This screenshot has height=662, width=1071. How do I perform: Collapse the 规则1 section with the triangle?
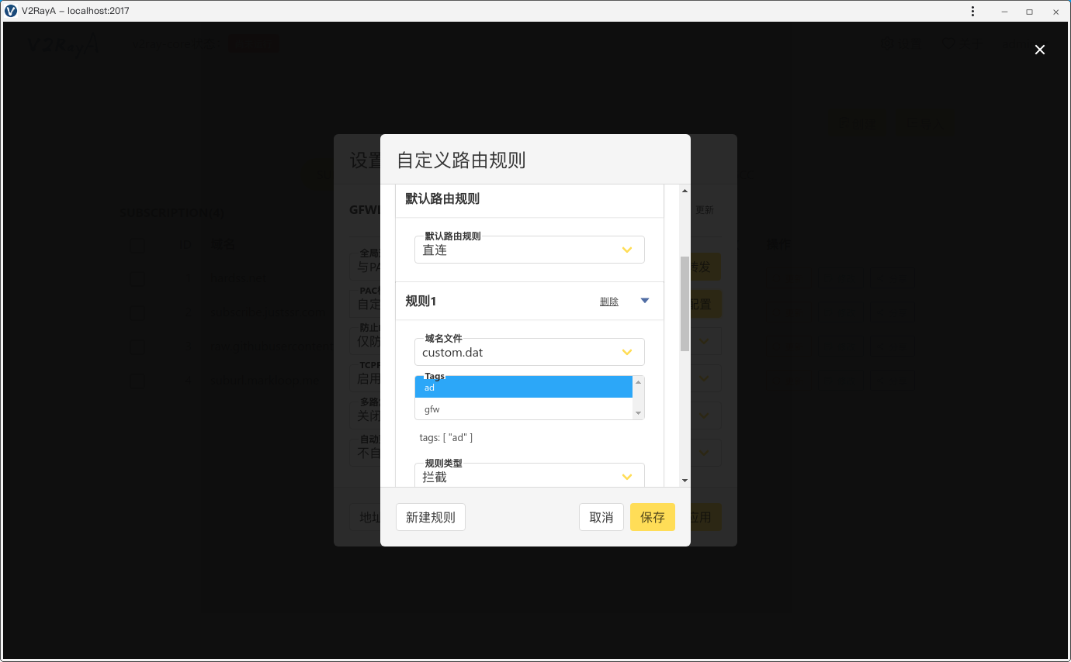click(644, 301)
